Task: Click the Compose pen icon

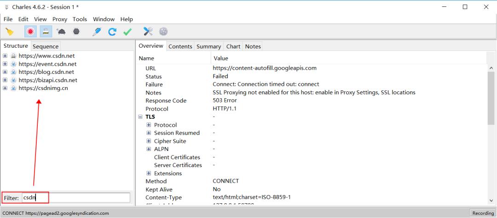Action: pos(97,32)
